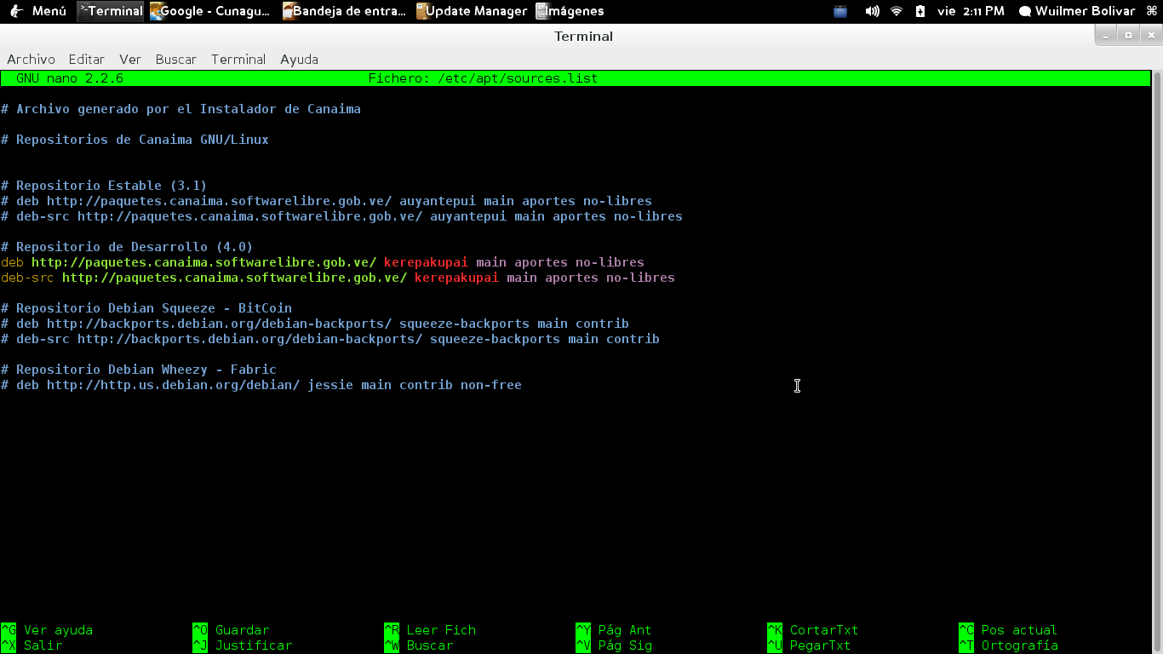The image size is (1163, 654).
Task: Click '^W Buscar' nano shortcut
Action: click(x=418, y=645)
